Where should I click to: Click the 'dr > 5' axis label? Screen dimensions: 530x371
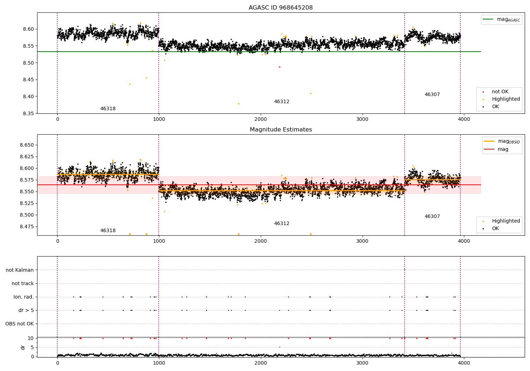(x=26, y=311)
